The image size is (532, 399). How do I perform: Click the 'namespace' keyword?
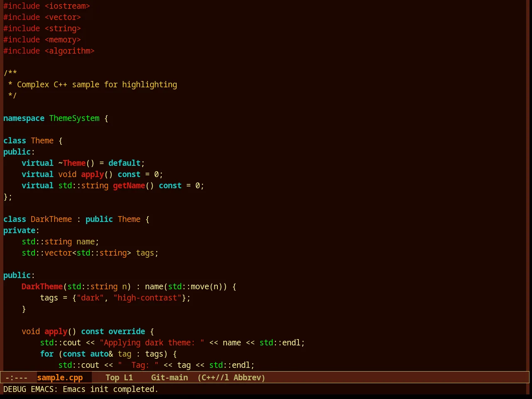24,118
